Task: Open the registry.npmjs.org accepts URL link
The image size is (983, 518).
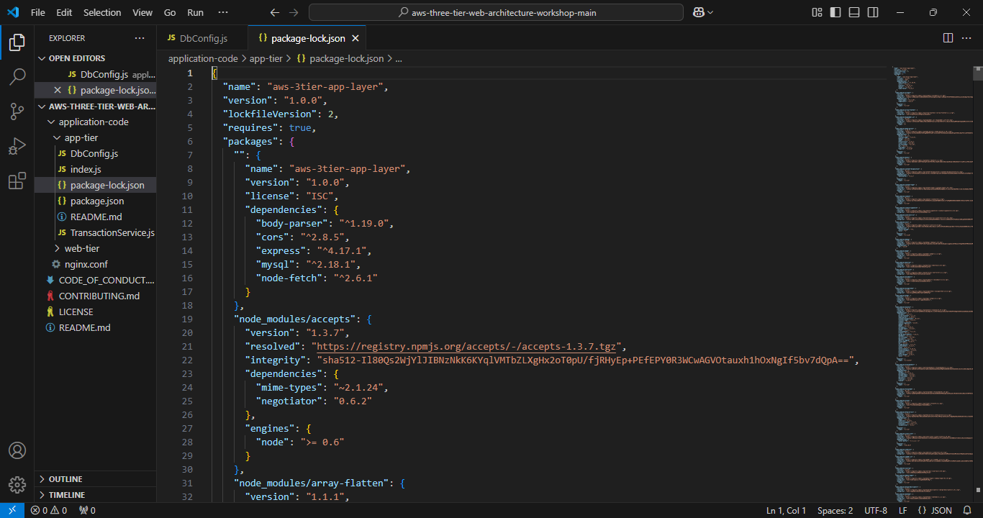Action: 466,346
